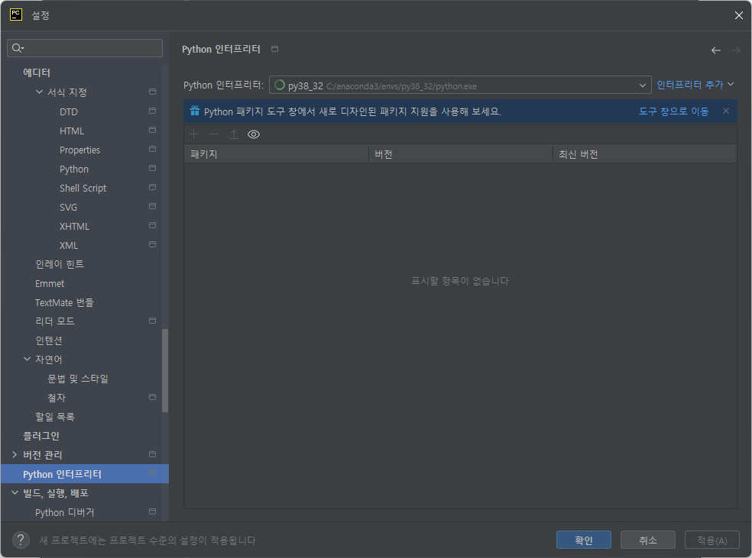Sort by the 최신 버전 column header
Viewport: 752px width, 558px height.
click(644, 154)
